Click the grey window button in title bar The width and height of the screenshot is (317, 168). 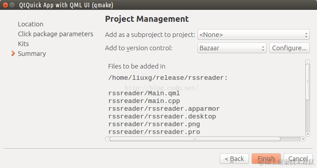pyautogui.click(x=13, y=5)
